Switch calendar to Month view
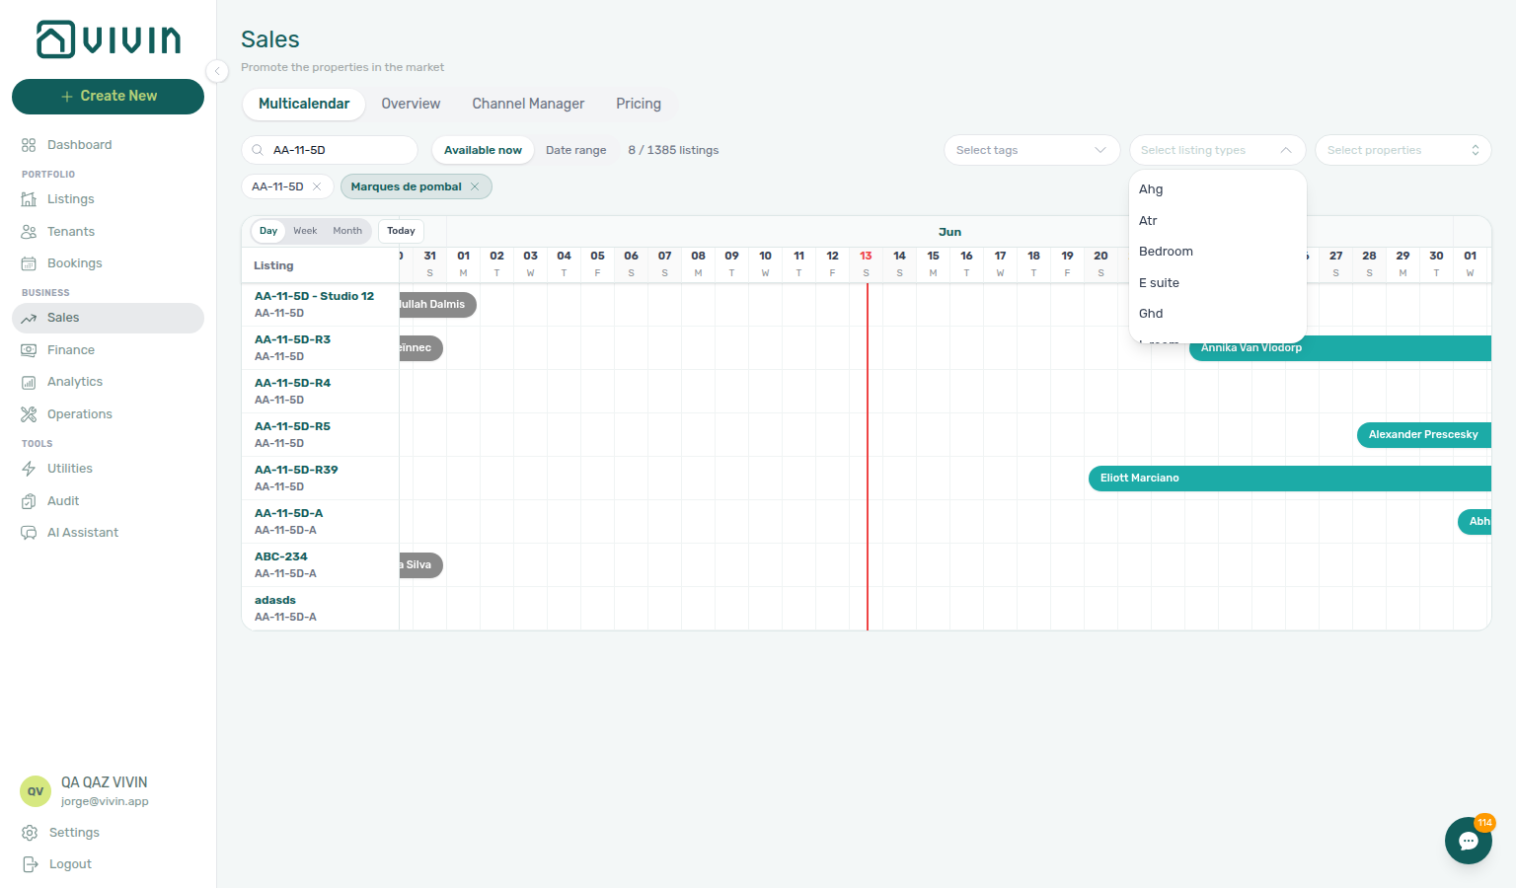The image size is (1516, 888). [x=347, y=231]
